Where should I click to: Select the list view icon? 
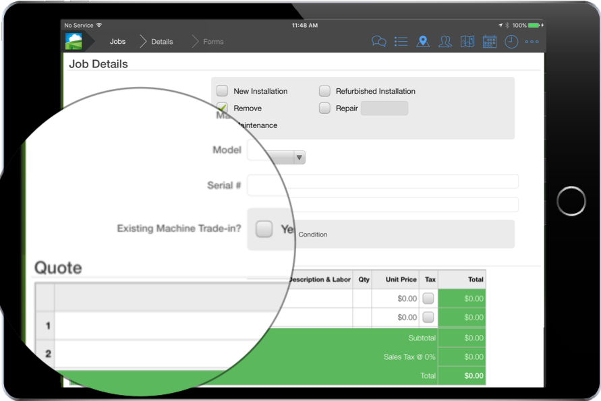pos(401,41)
